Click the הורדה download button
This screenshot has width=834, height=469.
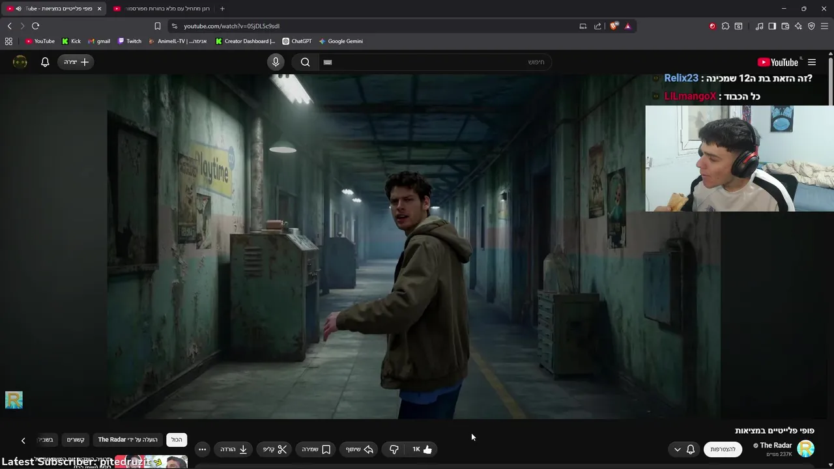tap(234, 449)
